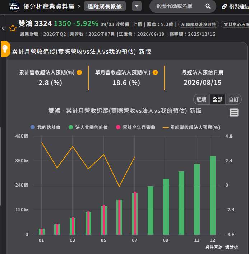
Task: Click info icon beside 累計營收超法人預期(%)
Action: [x=79, y=72]
